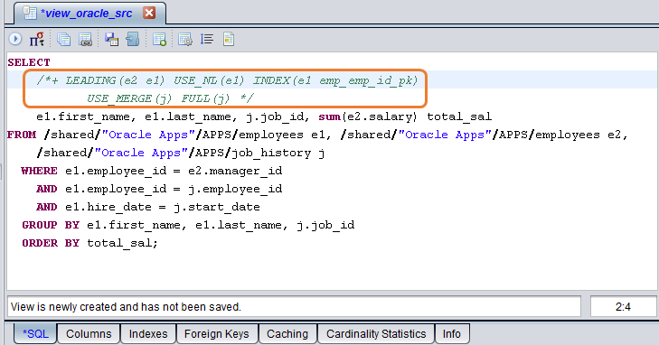Run the query with the play icon
Image resolution: width=659 pixels, height=345 pixels.
15,39
